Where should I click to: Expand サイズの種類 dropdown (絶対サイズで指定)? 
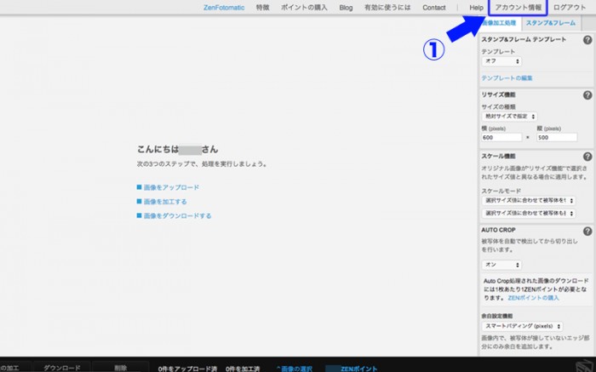pyautogui.click(x=509, y=116)
